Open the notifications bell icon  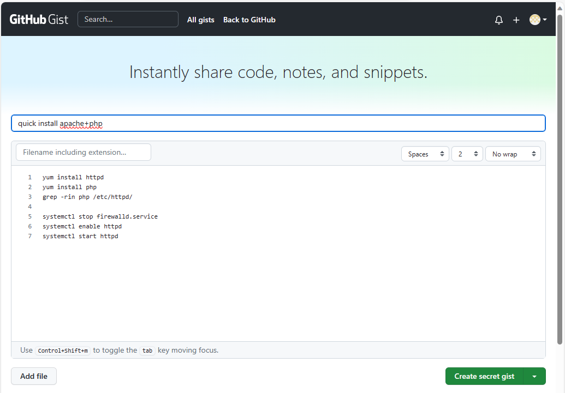click(x=498, y=20)
